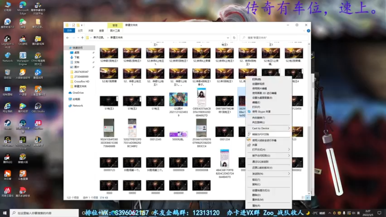
Task: Select the 5000礼包 thumbnail
Action: click(x=179, y=134)
